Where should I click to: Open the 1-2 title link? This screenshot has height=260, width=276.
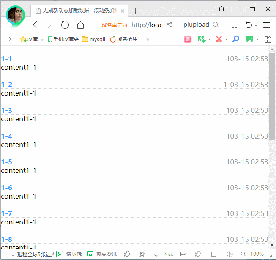click(6, 85)
